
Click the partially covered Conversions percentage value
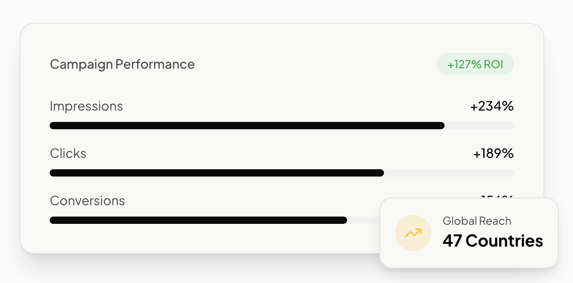coord(497,197)
